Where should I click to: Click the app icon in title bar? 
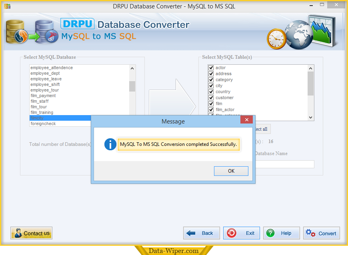(x=7, y=6)
